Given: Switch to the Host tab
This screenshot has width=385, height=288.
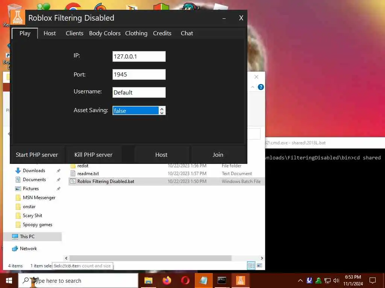Looking at the screenshot, I should click(x=50, y=33).
